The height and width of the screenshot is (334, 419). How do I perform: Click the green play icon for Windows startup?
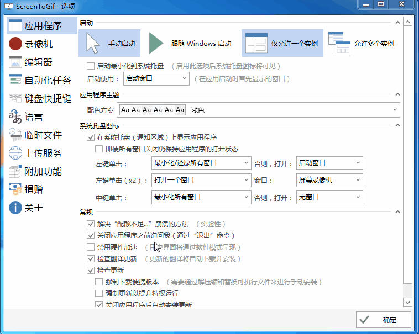point(156,43)
